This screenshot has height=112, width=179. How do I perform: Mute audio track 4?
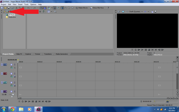pos(11,92)
